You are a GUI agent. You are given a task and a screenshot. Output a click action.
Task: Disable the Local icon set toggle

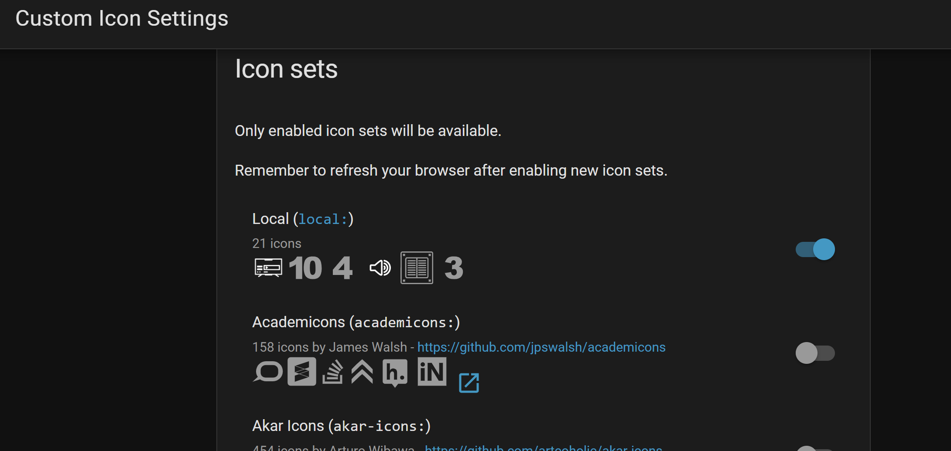click(815, 249)
